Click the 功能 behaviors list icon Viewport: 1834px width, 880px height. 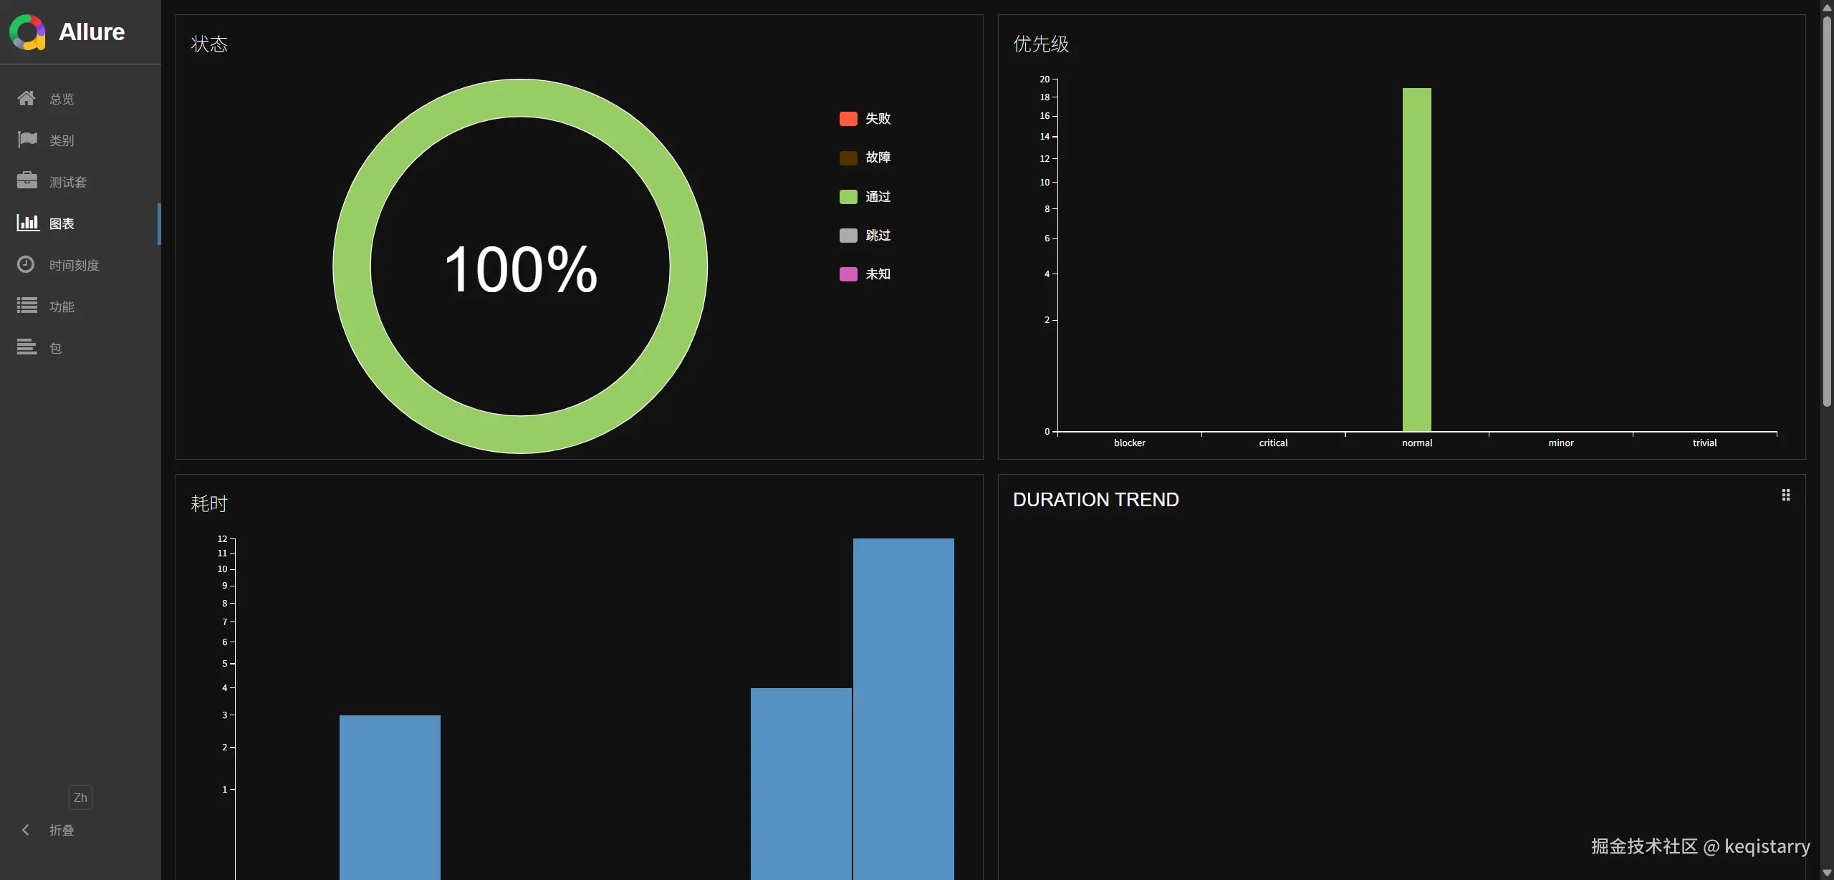pyautogui.click(x=27, y=306)
